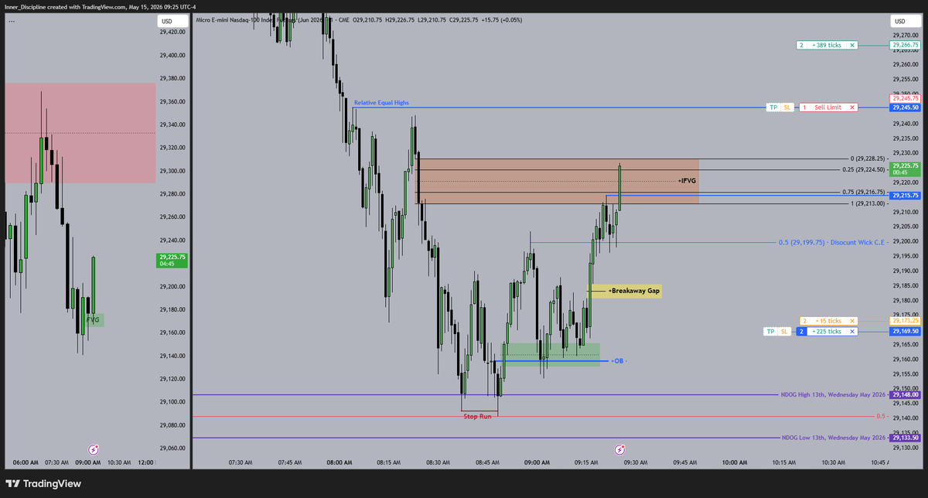Select the Discount Wick C.E label
The image size is (928, 498).
tap(830, 242)
